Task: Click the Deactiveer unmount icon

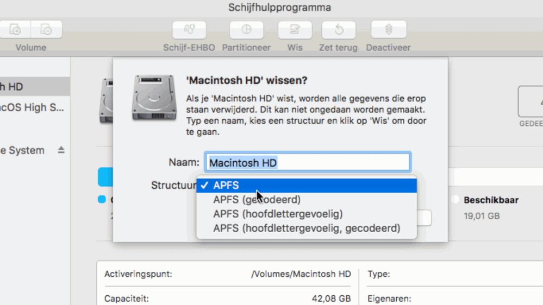Action: (389, 30)
